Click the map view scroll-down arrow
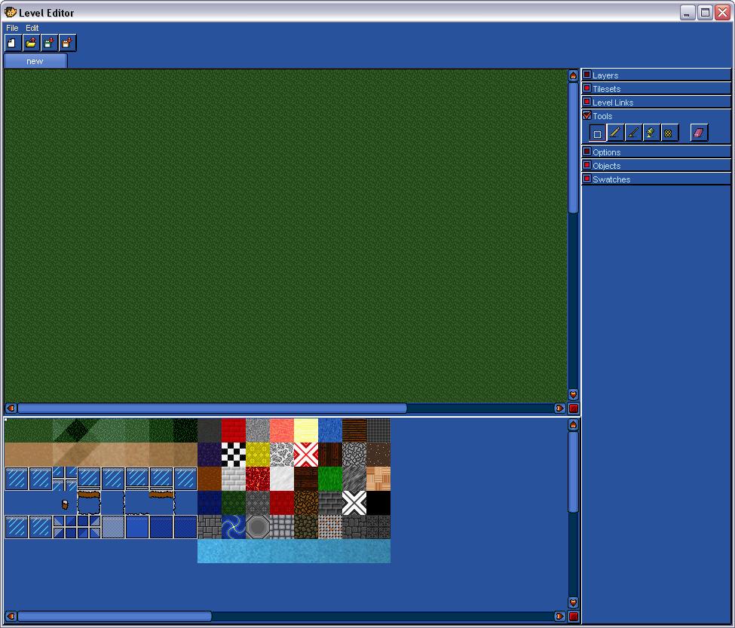The width and height of the screenshot is (735, 628). point(573,394)
